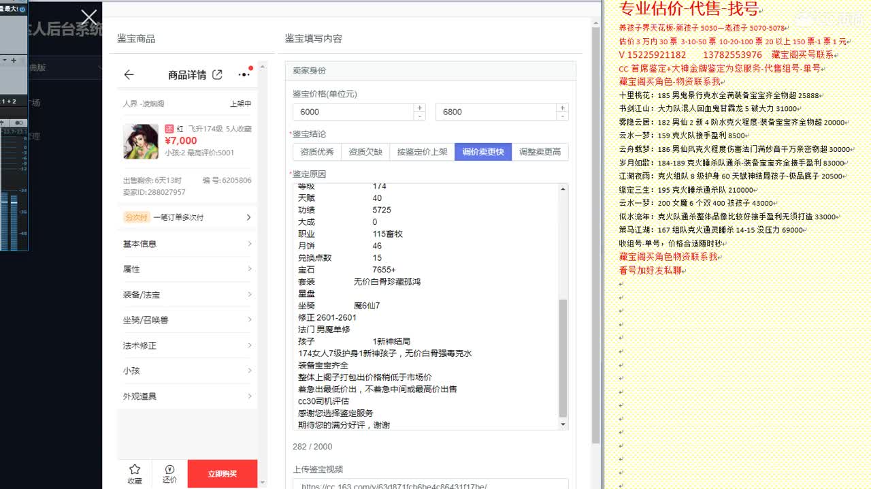The height and width of the screenshot is (489, 871).
Task: Click the red 还 tag beside character name
Action: pyautogui.click(x=169, y=128)
